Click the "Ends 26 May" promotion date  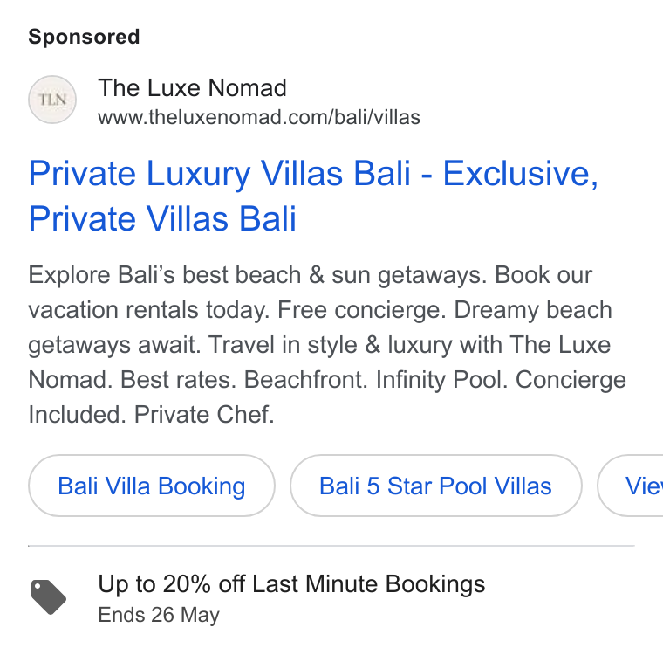pos(159,615)
